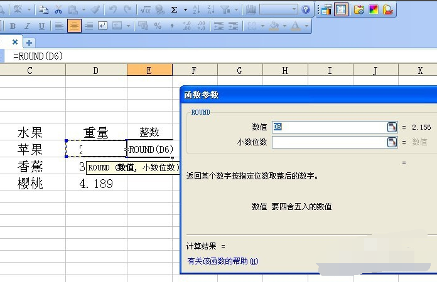Click the Borders icon
The image size is (437, 282).
252,26
